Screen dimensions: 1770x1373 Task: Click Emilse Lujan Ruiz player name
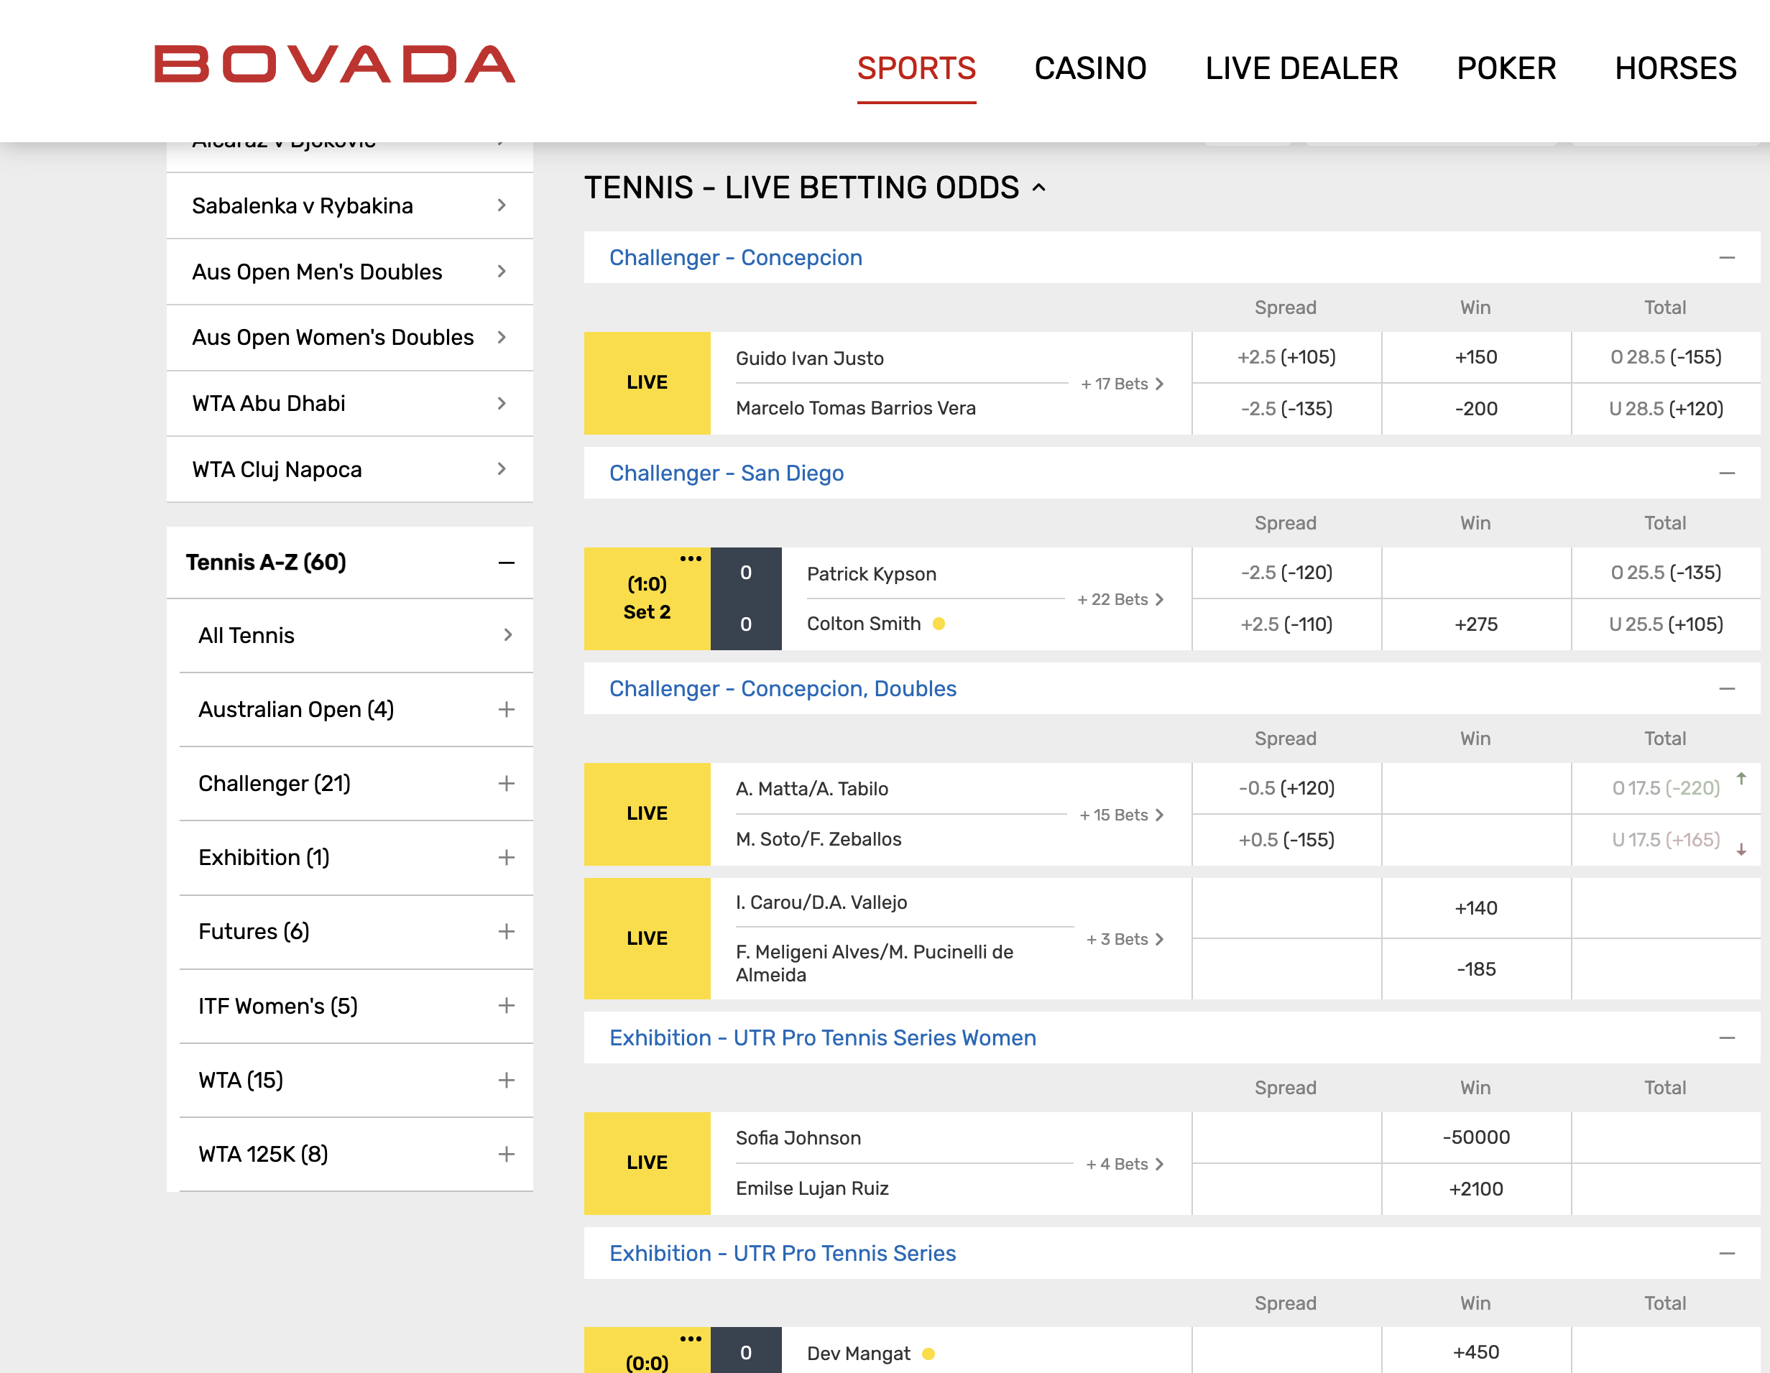(x=812, y=1188)
